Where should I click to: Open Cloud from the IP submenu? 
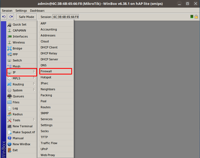(x=56, y=41)
